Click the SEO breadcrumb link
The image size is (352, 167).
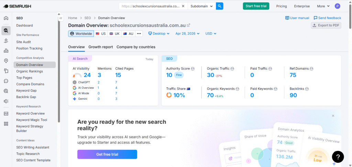tap(88, 18)
